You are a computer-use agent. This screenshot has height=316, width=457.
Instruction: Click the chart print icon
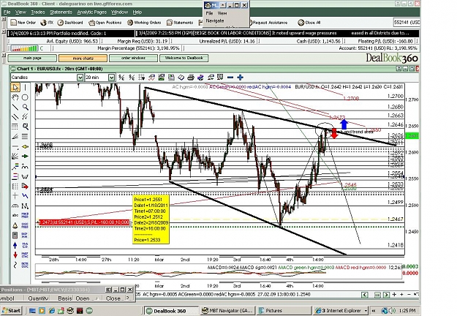(191, 78)
